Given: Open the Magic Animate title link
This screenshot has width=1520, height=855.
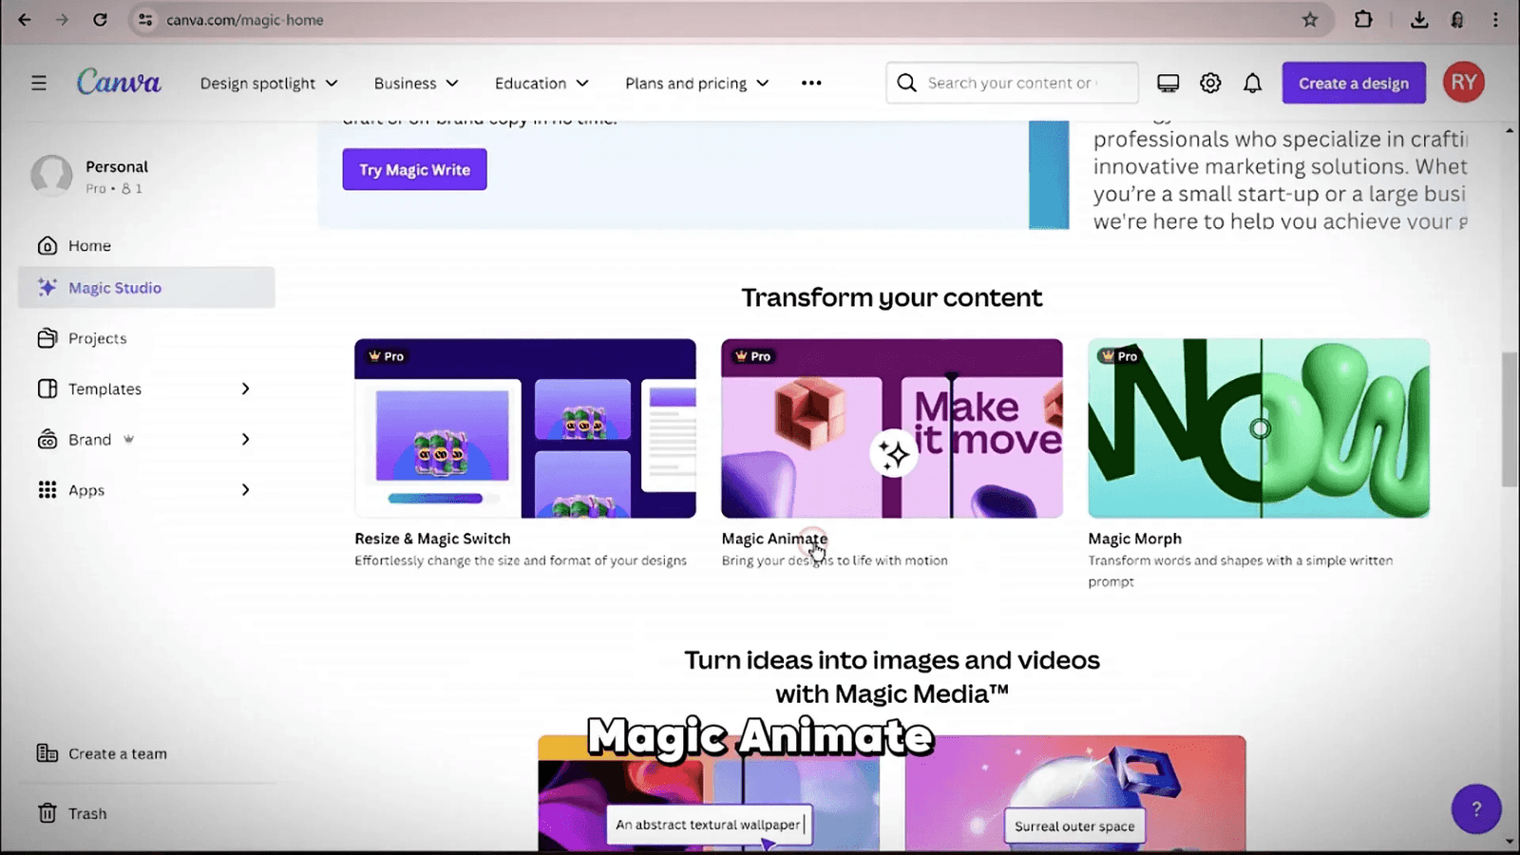Looking at the screenshot, I should coord(774,539).
